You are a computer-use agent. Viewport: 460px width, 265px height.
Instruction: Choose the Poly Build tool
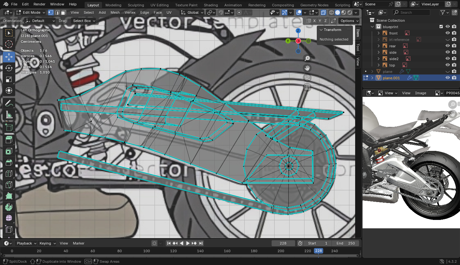[x=9, y=196]
